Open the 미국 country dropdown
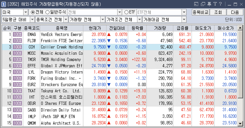245x128 pixels. click(x=26, y=12)
